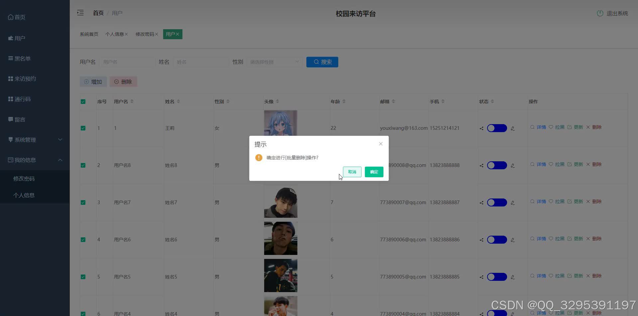Image resolution: width=638 pixels, height=316 pixels.
Task: Close the 个人信息 tab with its X
Action: coord(126,34)
